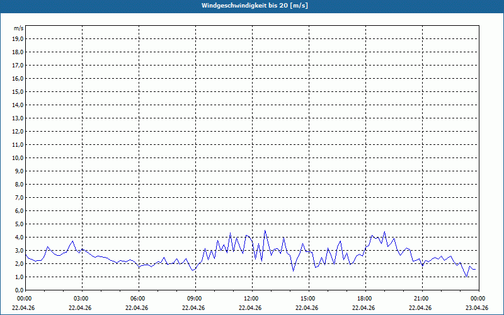Select the "18,0" y-axis value

[x=18, y=52]
